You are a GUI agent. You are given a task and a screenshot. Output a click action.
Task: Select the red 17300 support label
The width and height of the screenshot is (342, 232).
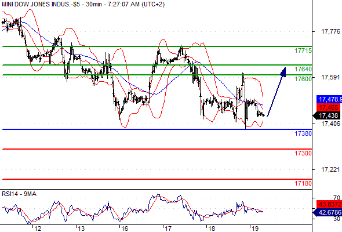click(x=303, y=153)
